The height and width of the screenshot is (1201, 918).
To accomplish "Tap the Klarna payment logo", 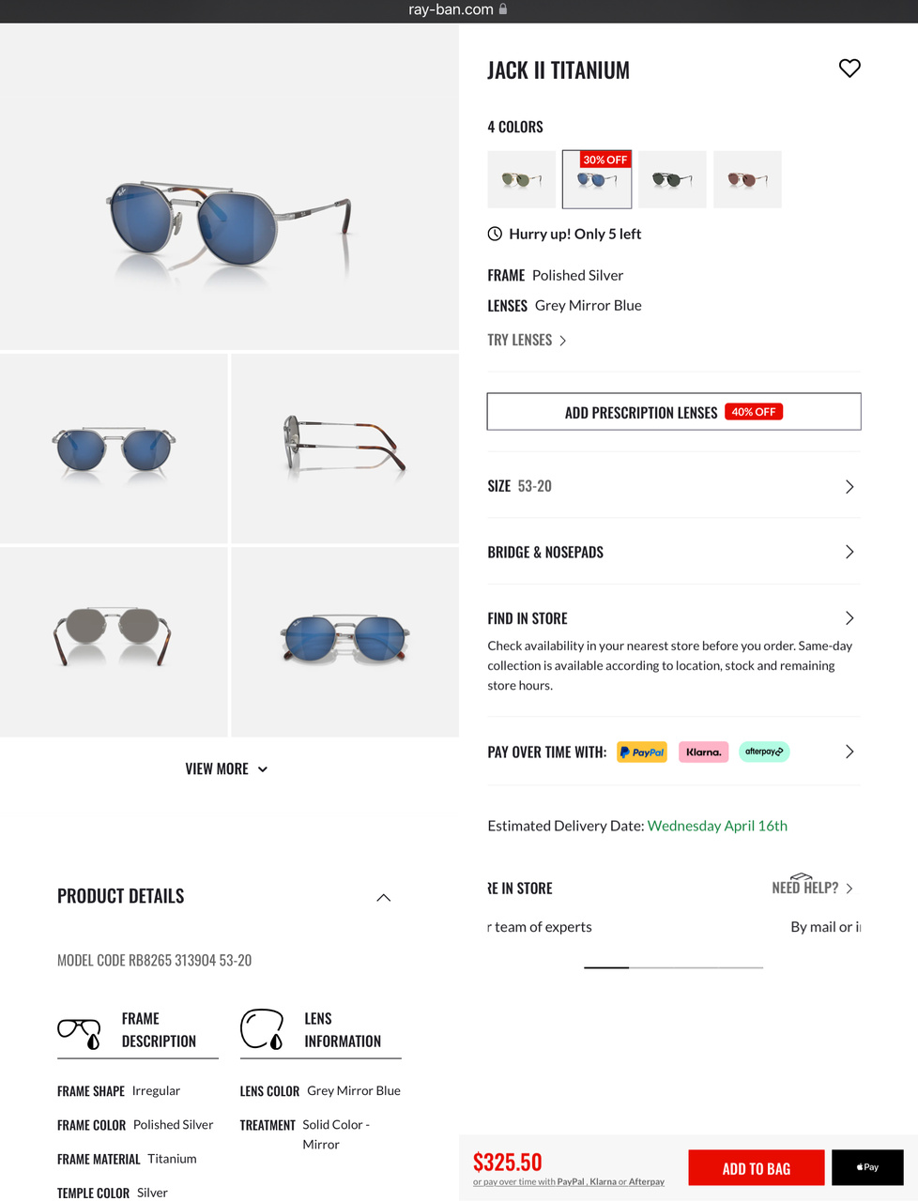I will click(x=703, y=752).
